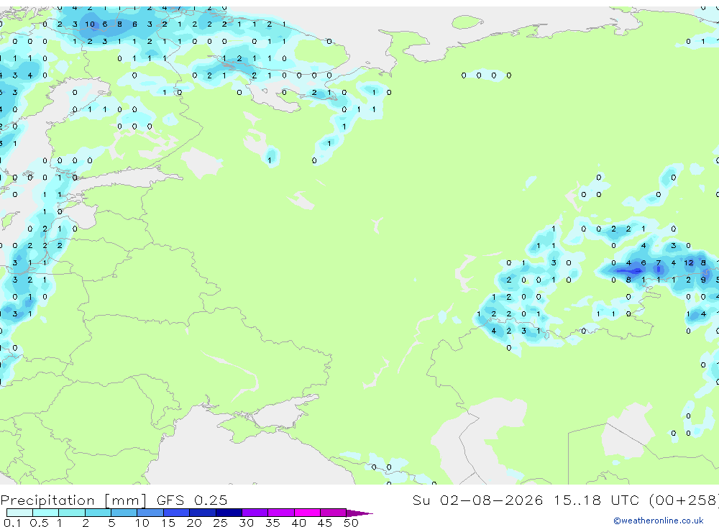Pick the 15–20 mm legend color swatch
Screen dimensions: 719x527
tap(177, 513)
